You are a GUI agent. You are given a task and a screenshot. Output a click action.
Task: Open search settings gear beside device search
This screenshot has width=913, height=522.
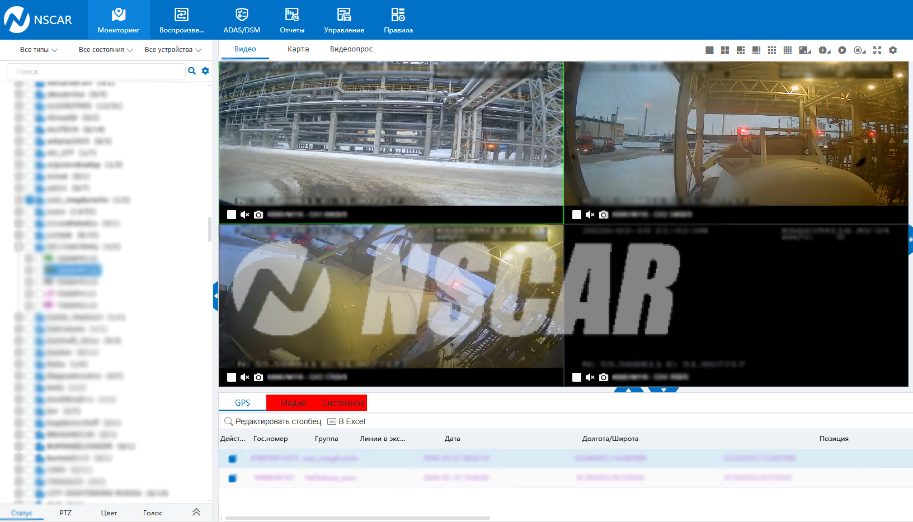click(x=205, y=71)
